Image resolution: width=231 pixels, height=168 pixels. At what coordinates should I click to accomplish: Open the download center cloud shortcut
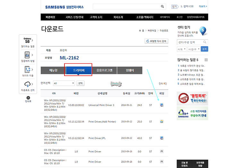(x=28, y=86)
